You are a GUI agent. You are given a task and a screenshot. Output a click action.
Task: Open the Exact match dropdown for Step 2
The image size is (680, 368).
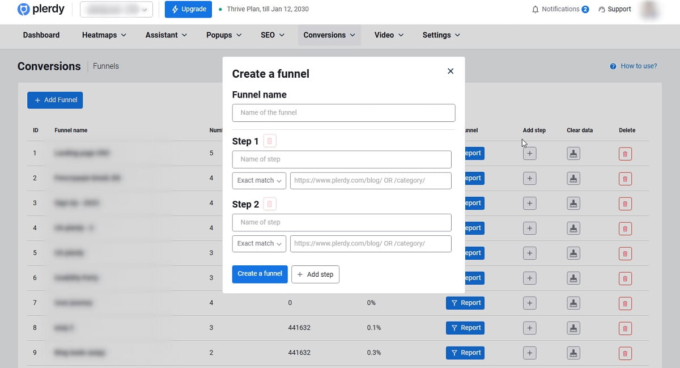coord(259,243)
